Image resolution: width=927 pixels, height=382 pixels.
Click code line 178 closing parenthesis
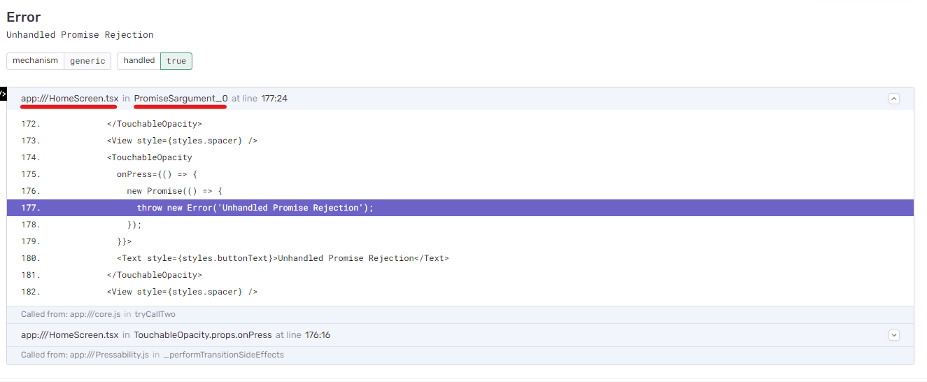pos(134,225)
